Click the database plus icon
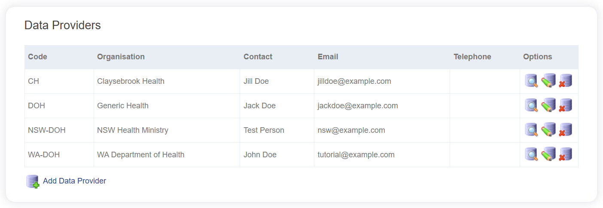603x208 pixels. (33, 181)
